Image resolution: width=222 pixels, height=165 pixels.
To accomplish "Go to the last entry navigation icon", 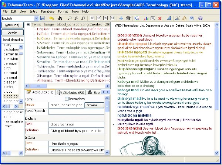I will click(x=112, y=18).
